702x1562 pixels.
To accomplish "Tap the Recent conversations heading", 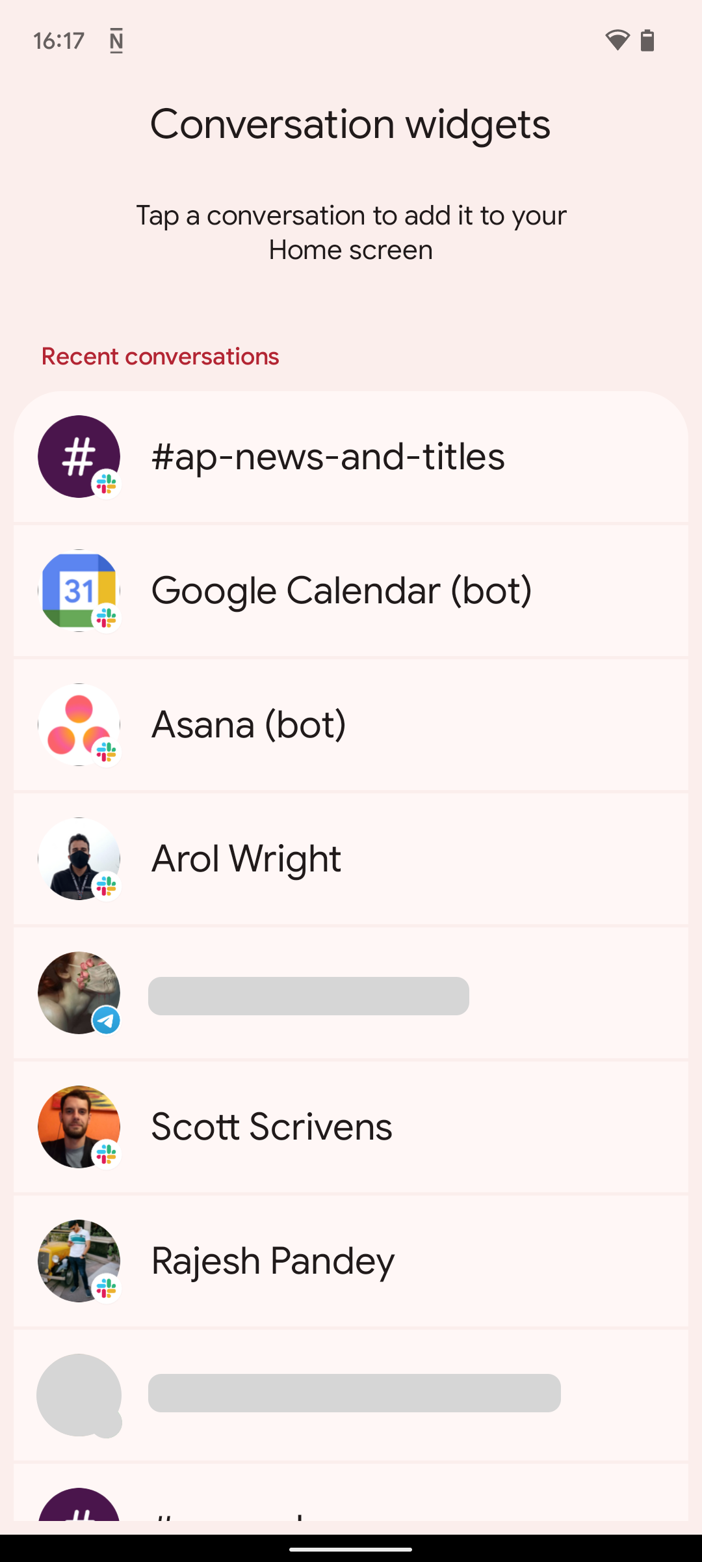I will [160, 357].
